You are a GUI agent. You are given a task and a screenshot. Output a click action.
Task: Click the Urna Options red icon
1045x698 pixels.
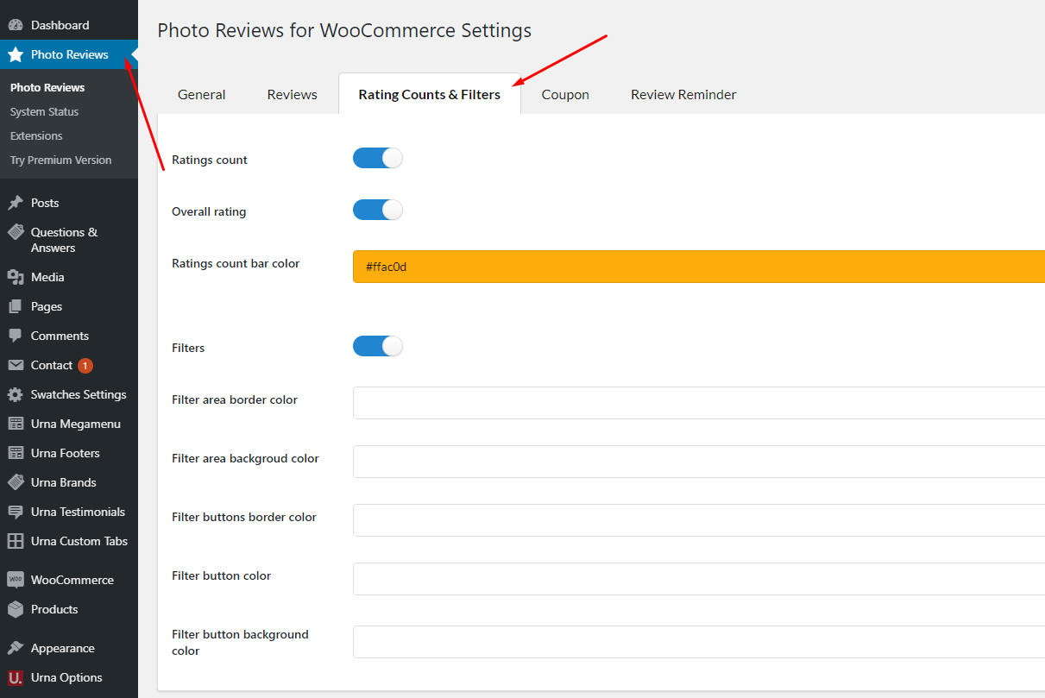coord(16,677)
